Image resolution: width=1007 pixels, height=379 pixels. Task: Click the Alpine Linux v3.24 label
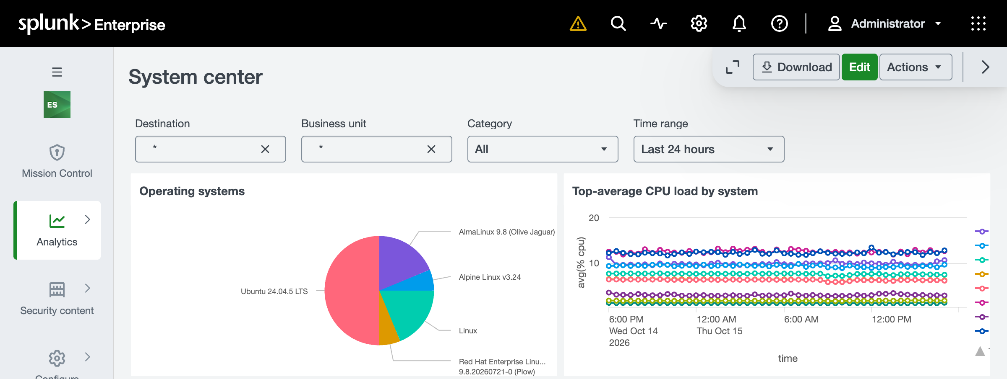[x=490, y=277]
